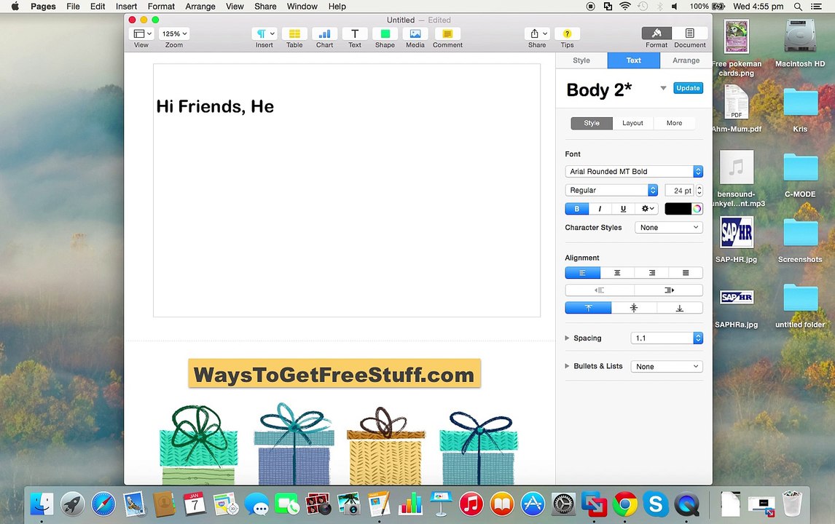Open the Character Styles dropdown
Image resolution: width=835 pixels, height=524 pixels.
pos(669,227)
